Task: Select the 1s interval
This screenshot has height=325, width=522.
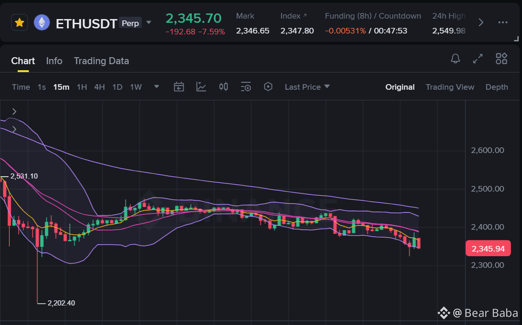Action: click(x=42, y=87)
